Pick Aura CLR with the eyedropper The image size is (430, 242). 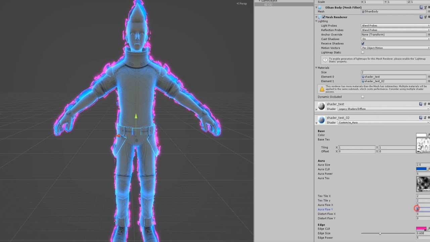click(x=428, y=169)
